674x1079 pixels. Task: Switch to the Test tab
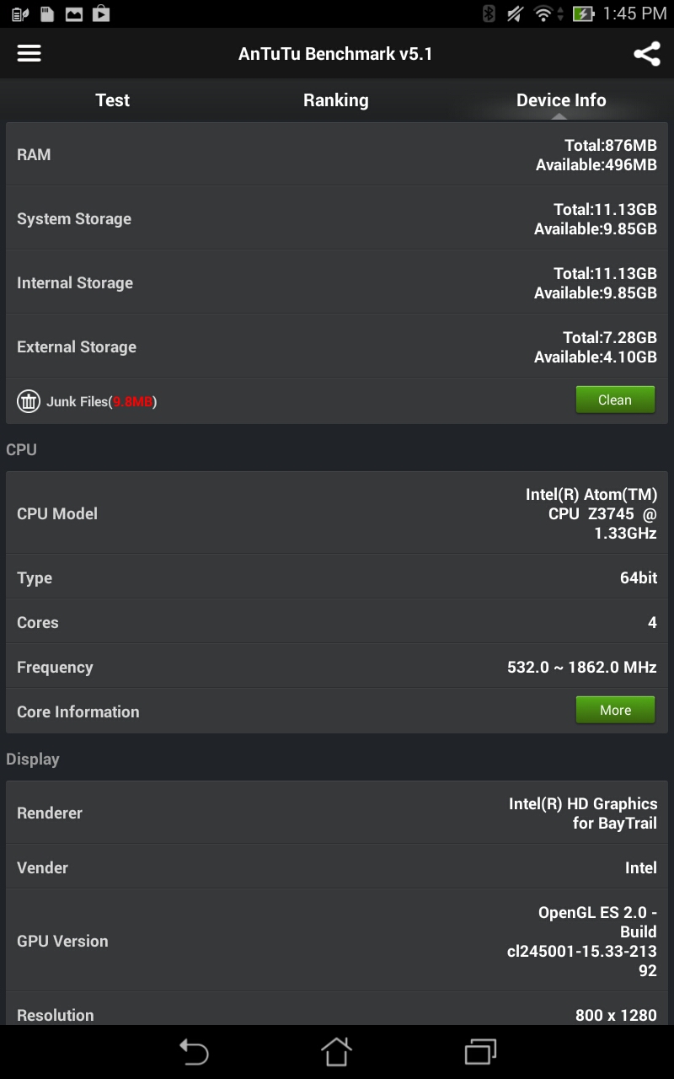point(113,100)
